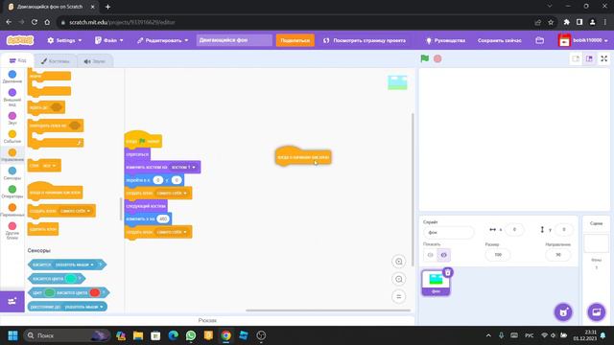Open the Редактировать menu
Viewport: 614px width, 345px height.
point(162,40)
